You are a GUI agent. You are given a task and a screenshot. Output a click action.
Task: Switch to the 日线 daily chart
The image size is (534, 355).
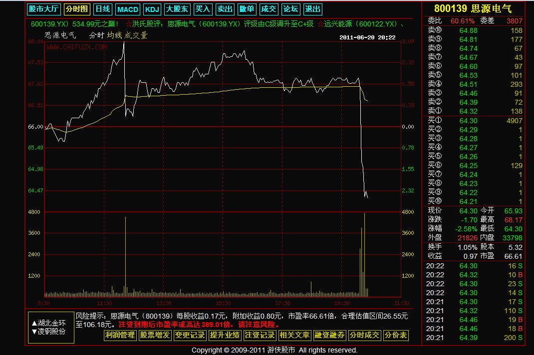click(x=103, y=9)
